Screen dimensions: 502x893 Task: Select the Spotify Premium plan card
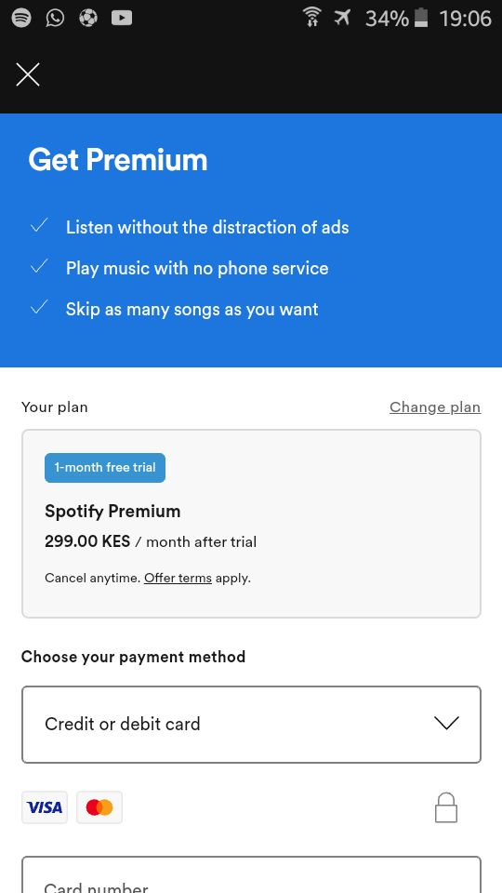click(251, 524)
